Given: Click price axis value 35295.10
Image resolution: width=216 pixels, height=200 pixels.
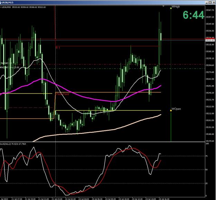Looking at the screenshot, I should pos(210,58).
